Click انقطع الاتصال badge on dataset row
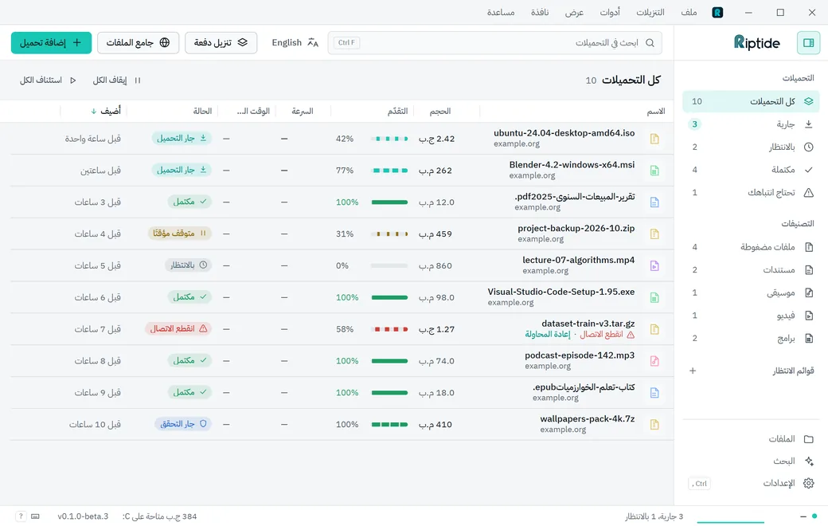 coord(178,329)
